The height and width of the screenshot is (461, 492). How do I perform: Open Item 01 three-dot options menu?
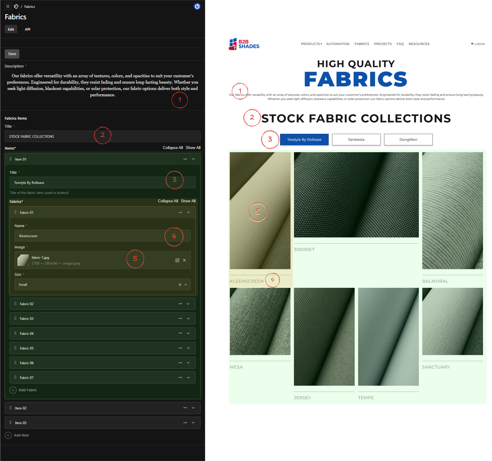[185, 159]
